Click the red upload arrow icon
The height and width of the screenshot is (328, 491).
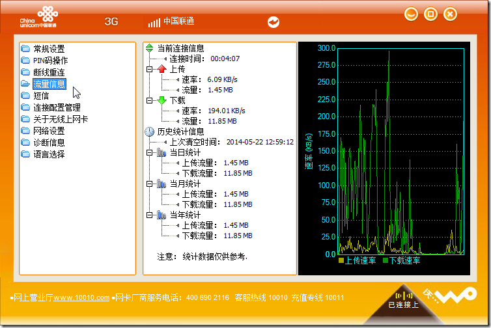point(162,69)
